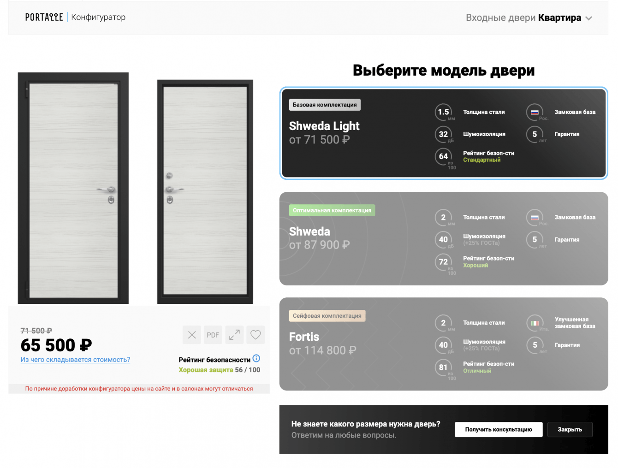Viewport: 618px width, 468px height.
Task: Select the Shweda door model card
Action: click(444, 238)
